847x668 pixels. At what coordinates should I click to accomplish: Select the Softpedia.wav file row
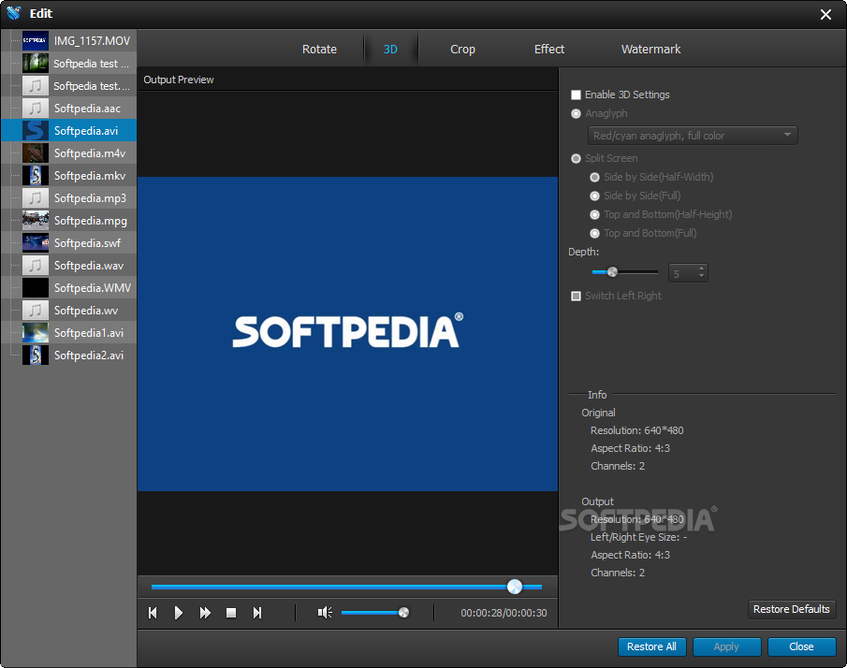pos(68,265)
